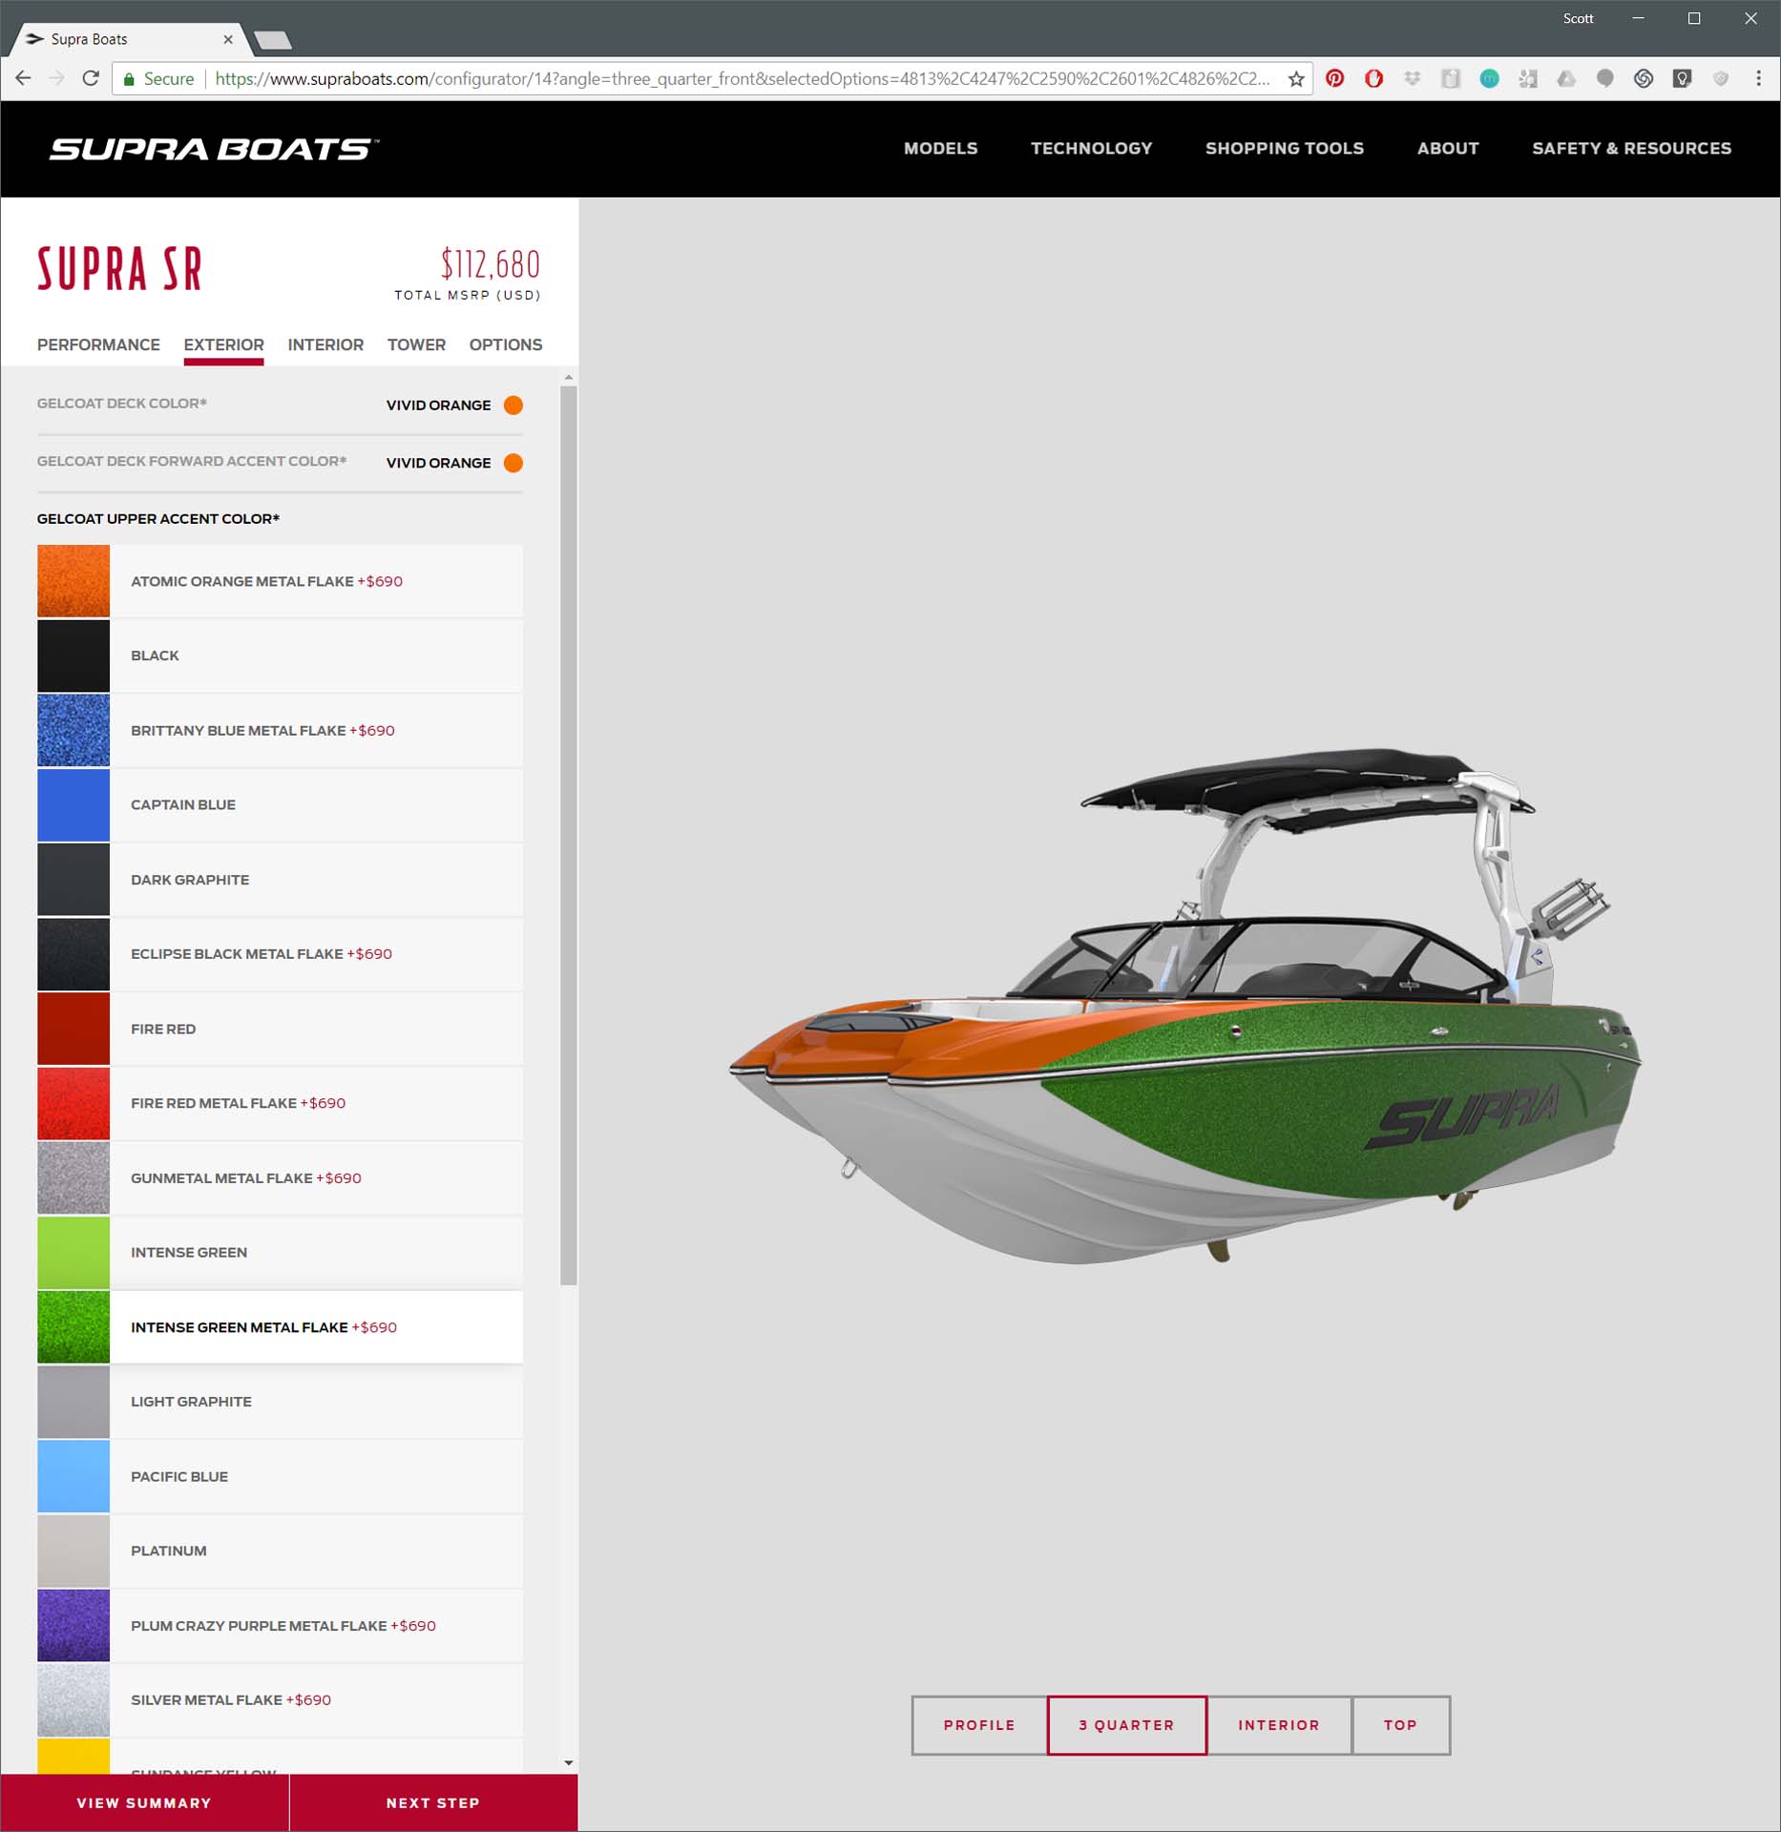Open the About menu
Viewport: 1781px width, 1832px height.
(x=1447, y=148)
